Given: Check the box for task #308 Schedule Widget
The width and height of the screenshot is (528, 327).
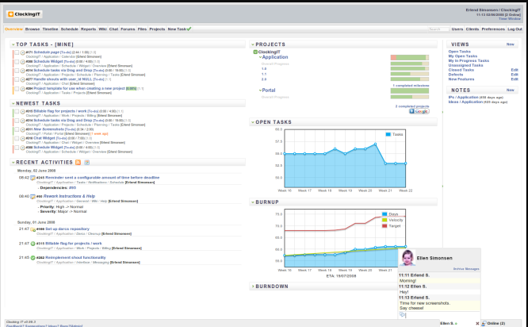Looking at the screenshot, I should (15, 61).
